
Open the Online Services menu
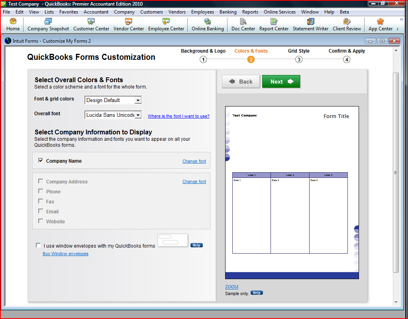279,12
